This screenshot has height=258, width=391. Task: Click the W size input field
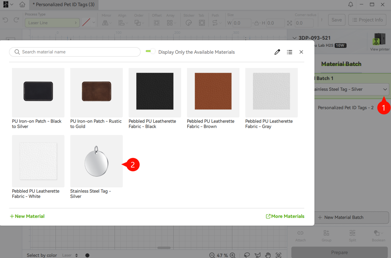(242, 23)
